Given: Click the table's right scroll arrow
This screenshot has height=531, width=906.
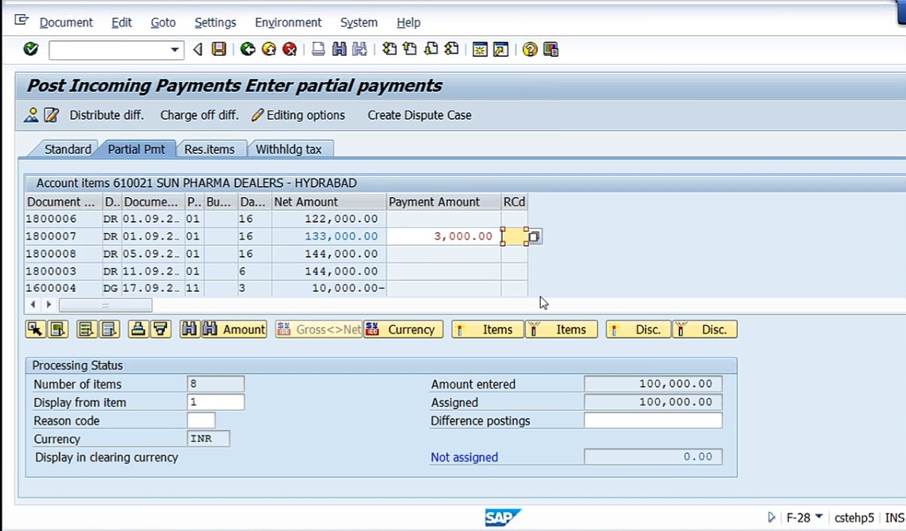Looking at the screenshot, I should pyautogui.click(x=48, y=304).
